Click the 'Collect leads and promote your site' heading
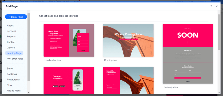Screen dimensions: 223x96 (x=59, y=16)
